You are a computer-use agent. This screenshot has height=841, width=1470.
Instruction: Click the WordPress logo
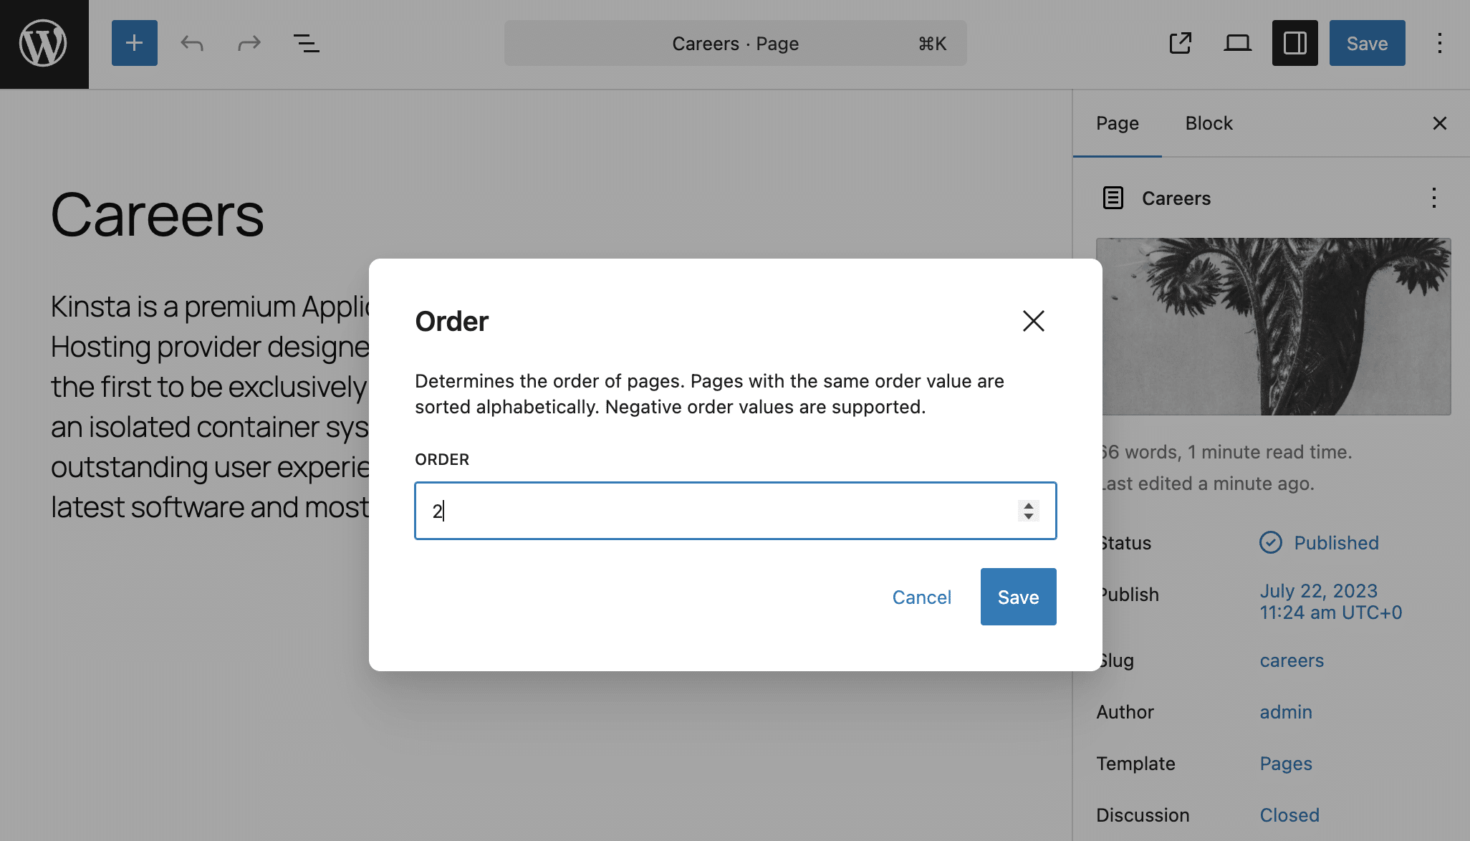[44, 43]
